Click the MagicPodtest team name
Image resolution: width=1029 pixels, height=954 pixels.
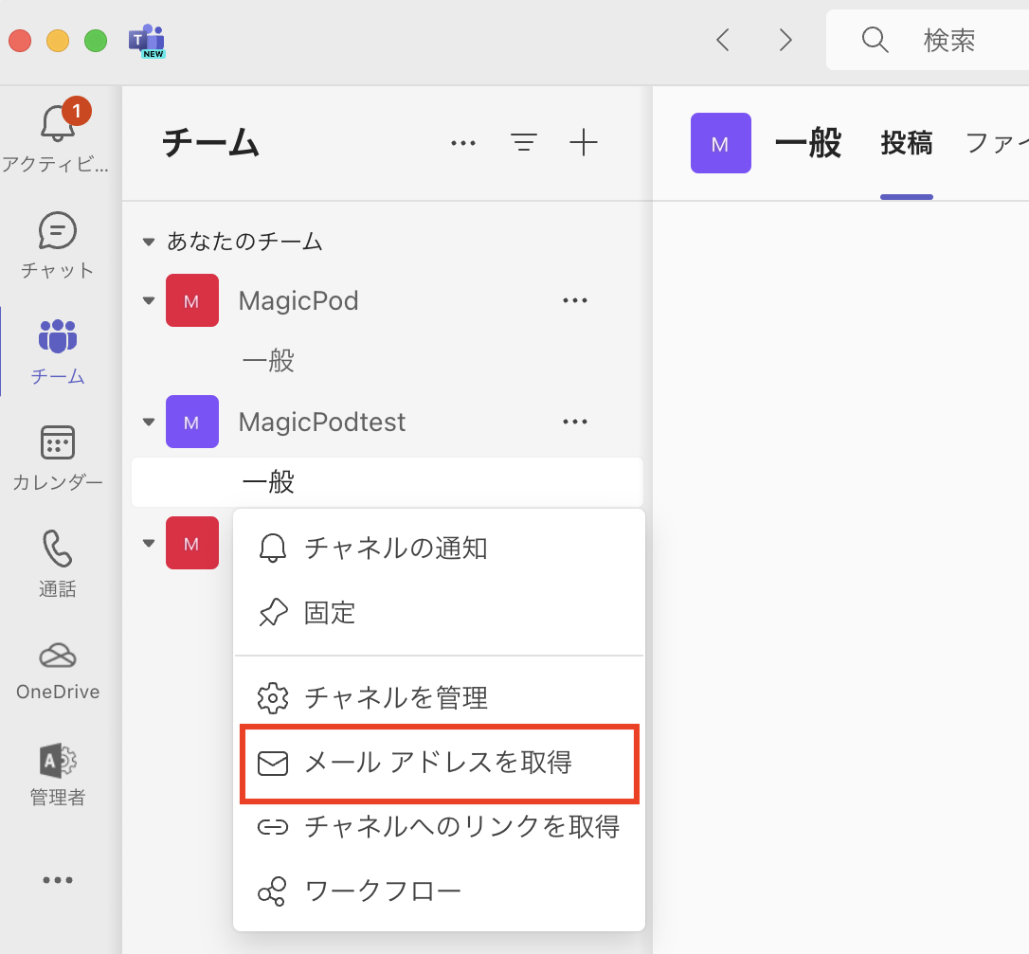click(x=321, y=422)
